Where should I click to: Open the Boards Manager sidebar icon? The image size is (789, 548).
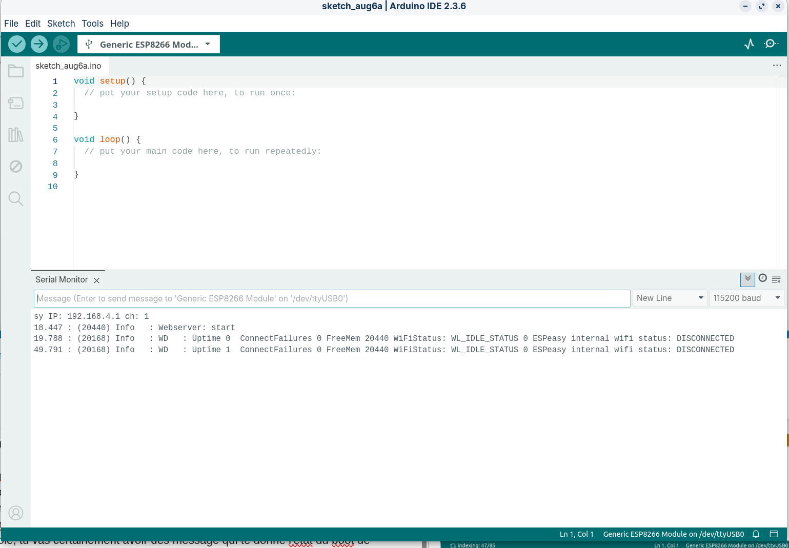(x=16, y=103)
